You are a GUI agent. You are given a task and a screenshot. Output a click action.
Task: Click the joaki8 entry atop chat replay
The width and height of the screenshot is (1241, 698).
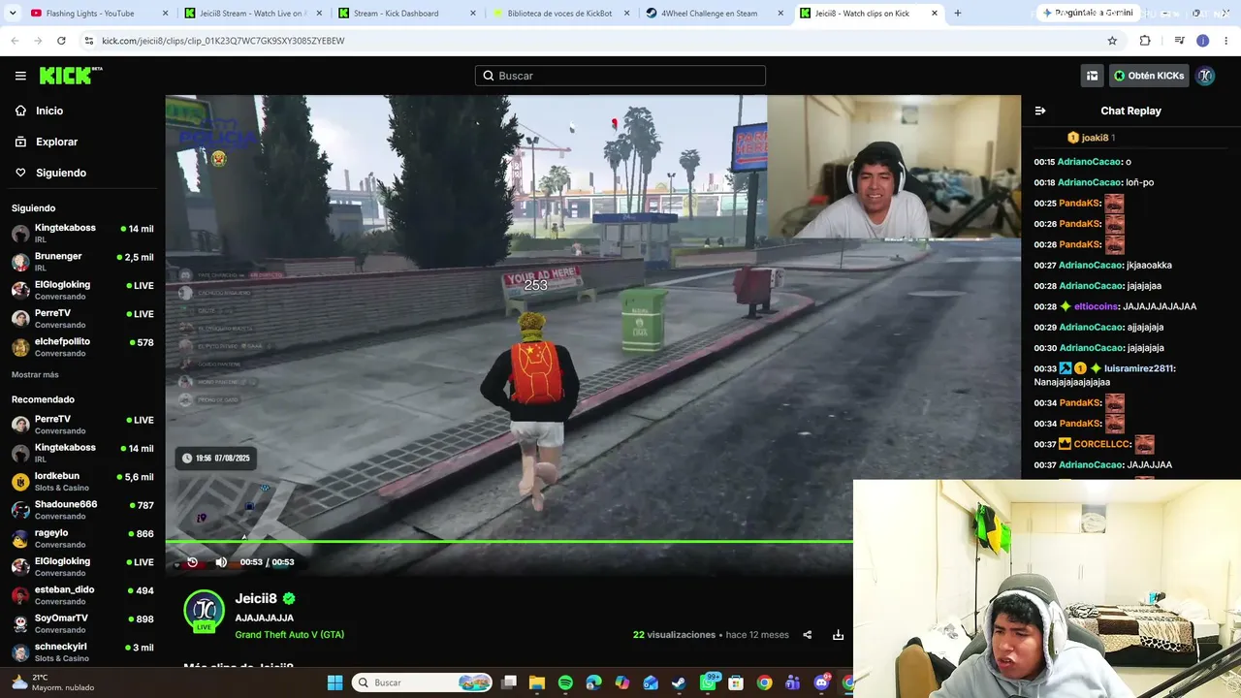click(x=1091, y=138)
